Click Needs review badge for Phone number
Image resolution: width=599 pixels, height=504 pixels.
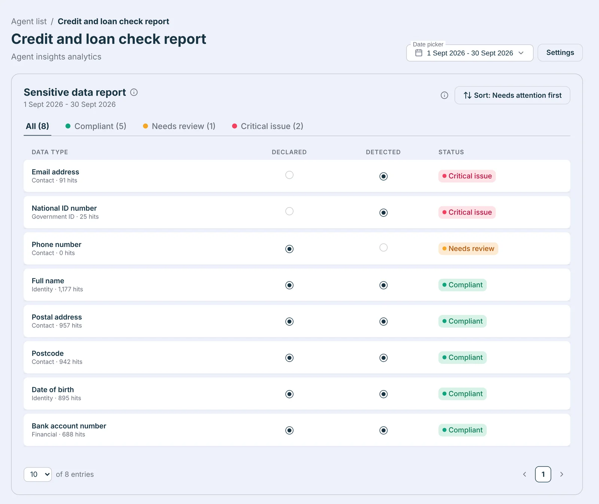pyautogui.click(x=468, y=248)
